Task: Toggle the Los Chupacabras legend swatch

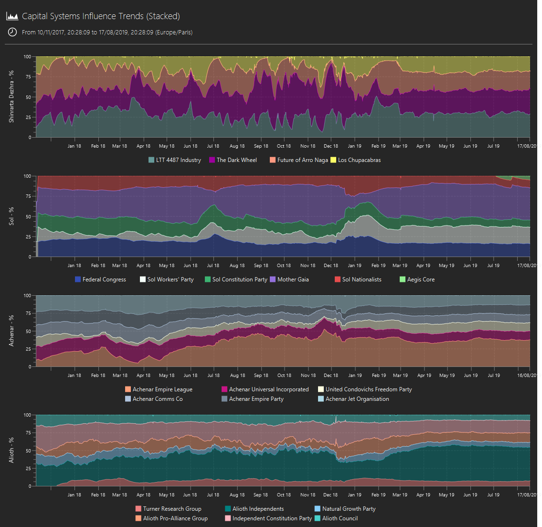Action: [333, 160]
